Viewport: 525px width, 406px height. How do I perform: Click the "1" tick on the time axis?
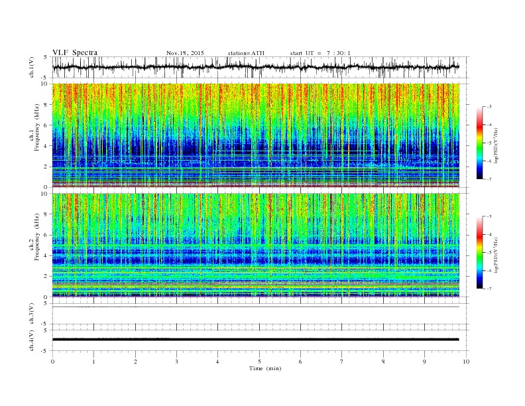tap(93, 362)
